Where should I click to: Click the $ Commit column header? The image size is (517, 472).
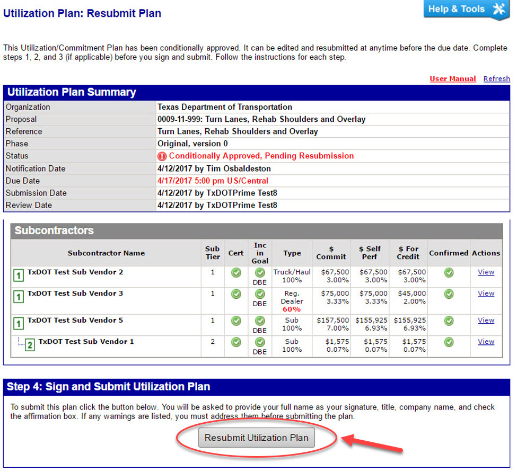click(331, 253)
